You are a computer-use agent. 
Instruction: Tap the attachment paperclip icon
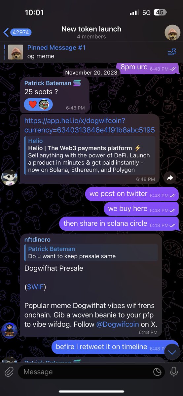click(9, 372)
